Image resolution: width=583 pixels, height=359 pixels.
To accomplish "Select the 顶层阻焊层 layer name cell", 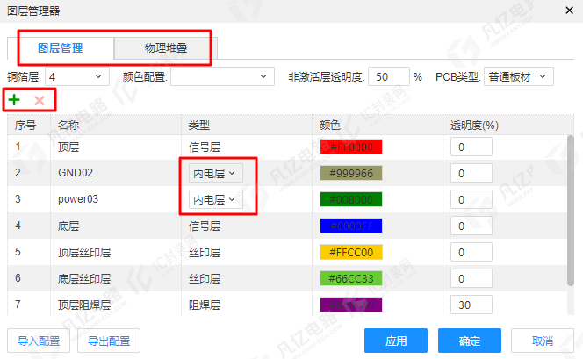I will 116,304.
